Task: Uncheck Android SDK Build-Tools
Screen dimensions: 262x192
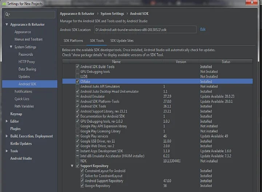Action: 78,66
